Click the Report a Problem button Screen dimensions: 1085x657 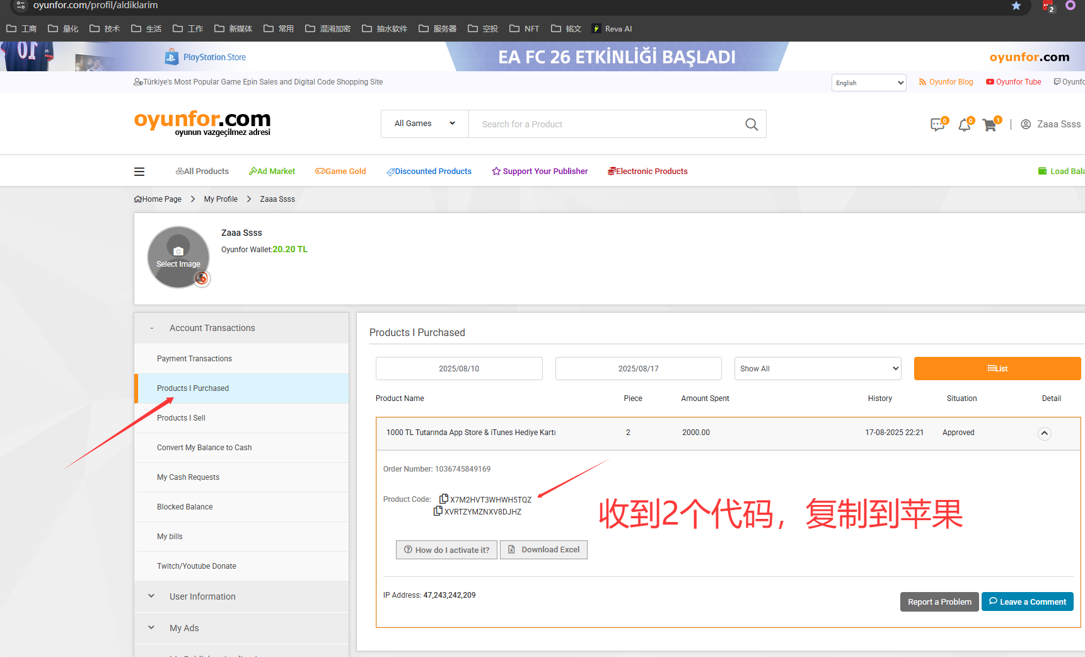click(939, 602)
